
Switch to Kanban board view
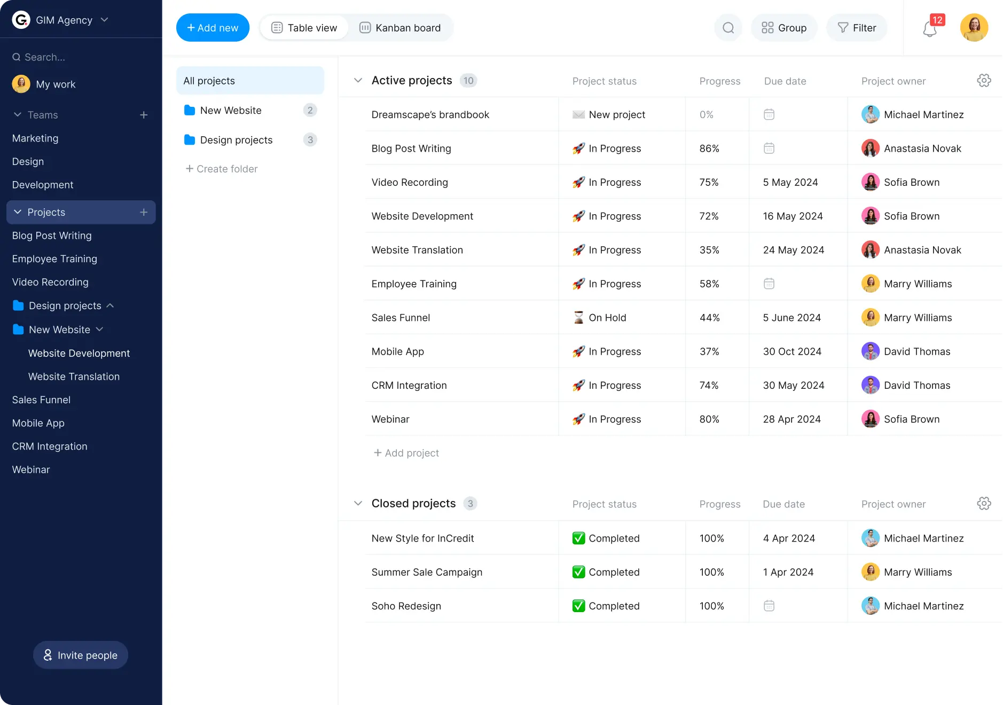[399, 27]
